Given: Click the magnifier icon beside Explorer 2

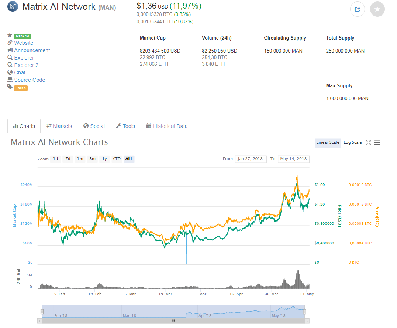Looking at the screenshot, I should point(10,65).
